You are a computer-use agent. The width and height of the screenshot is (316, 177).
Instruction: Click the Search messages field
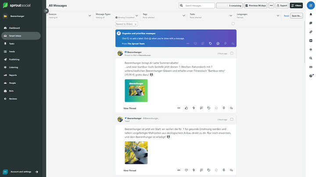tap(197, 6)
